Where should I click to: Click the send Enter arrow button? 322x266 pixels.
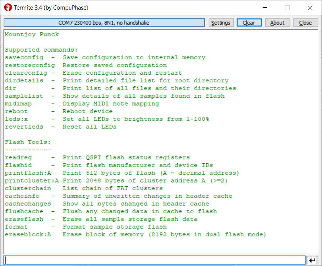click(312, 260)
